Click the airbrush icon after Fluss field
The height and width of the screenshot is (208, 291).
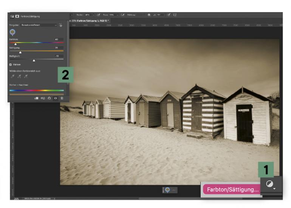coord(122,15)
